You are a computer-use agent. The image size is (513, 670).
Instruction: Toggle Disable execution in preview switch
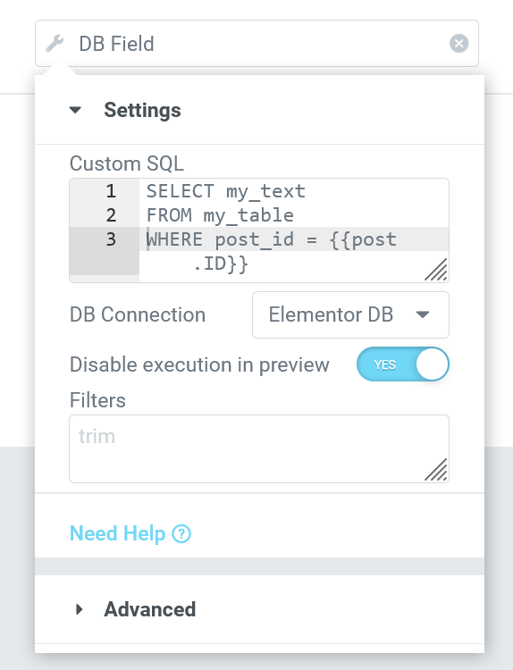coord(403,364)
